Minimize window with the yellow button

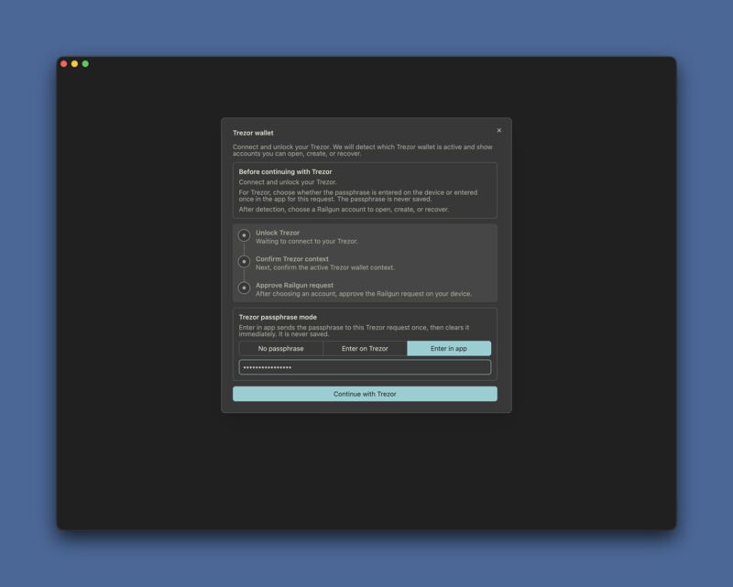click(x=75, y=64)
